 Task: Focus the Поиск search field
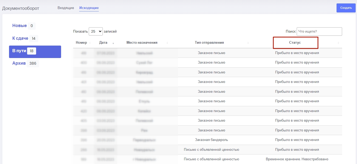tap(319, 32)
